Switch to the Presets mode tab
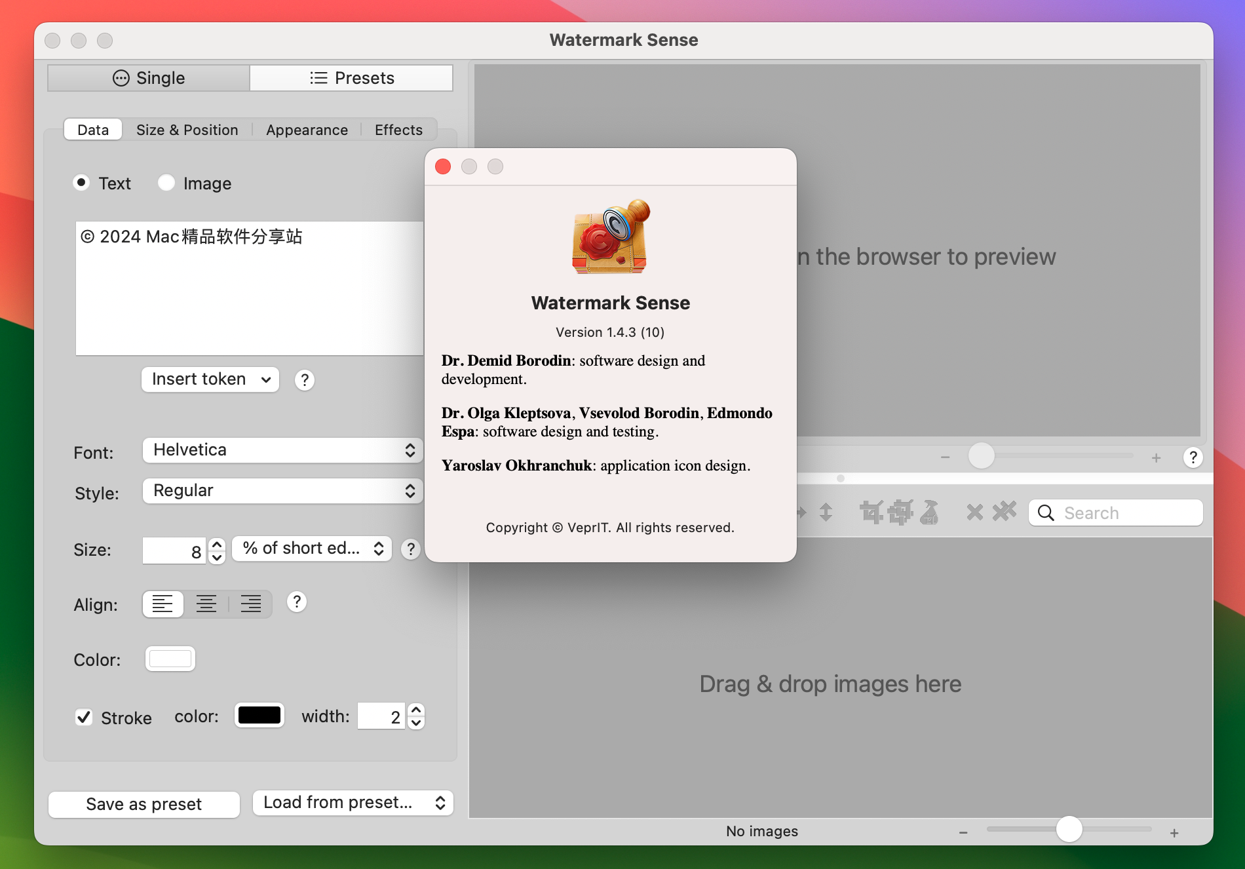Image resolution: width=1245 pixels, height=869 pixels. pos(352,78)
